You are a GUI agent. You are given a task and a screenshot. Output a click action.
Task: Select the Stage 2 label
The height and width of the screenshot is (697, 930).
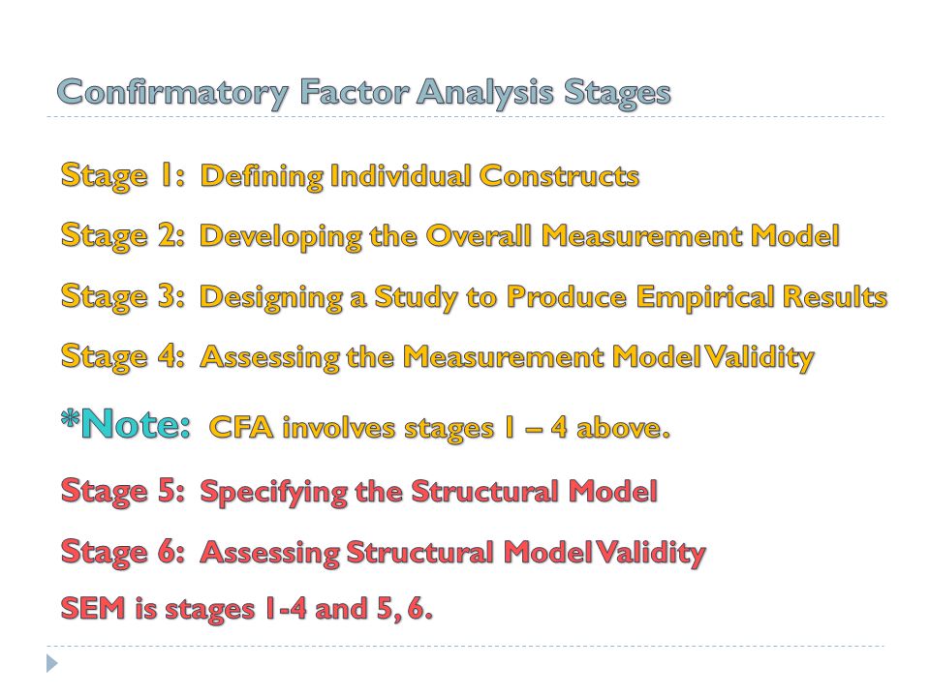123,236
